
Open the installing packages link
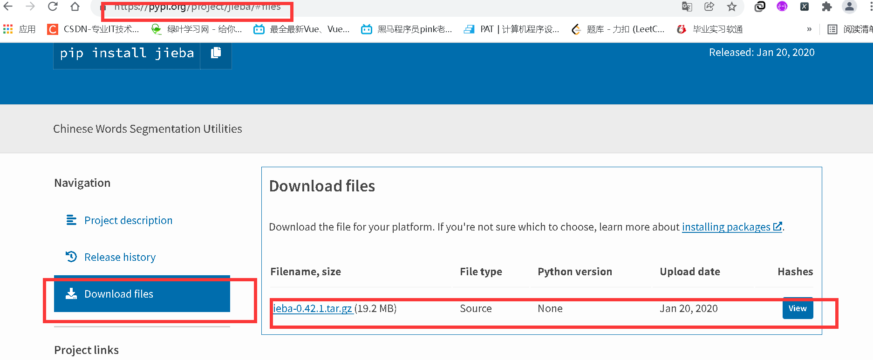pyautogui.click(x=726, y=227)
